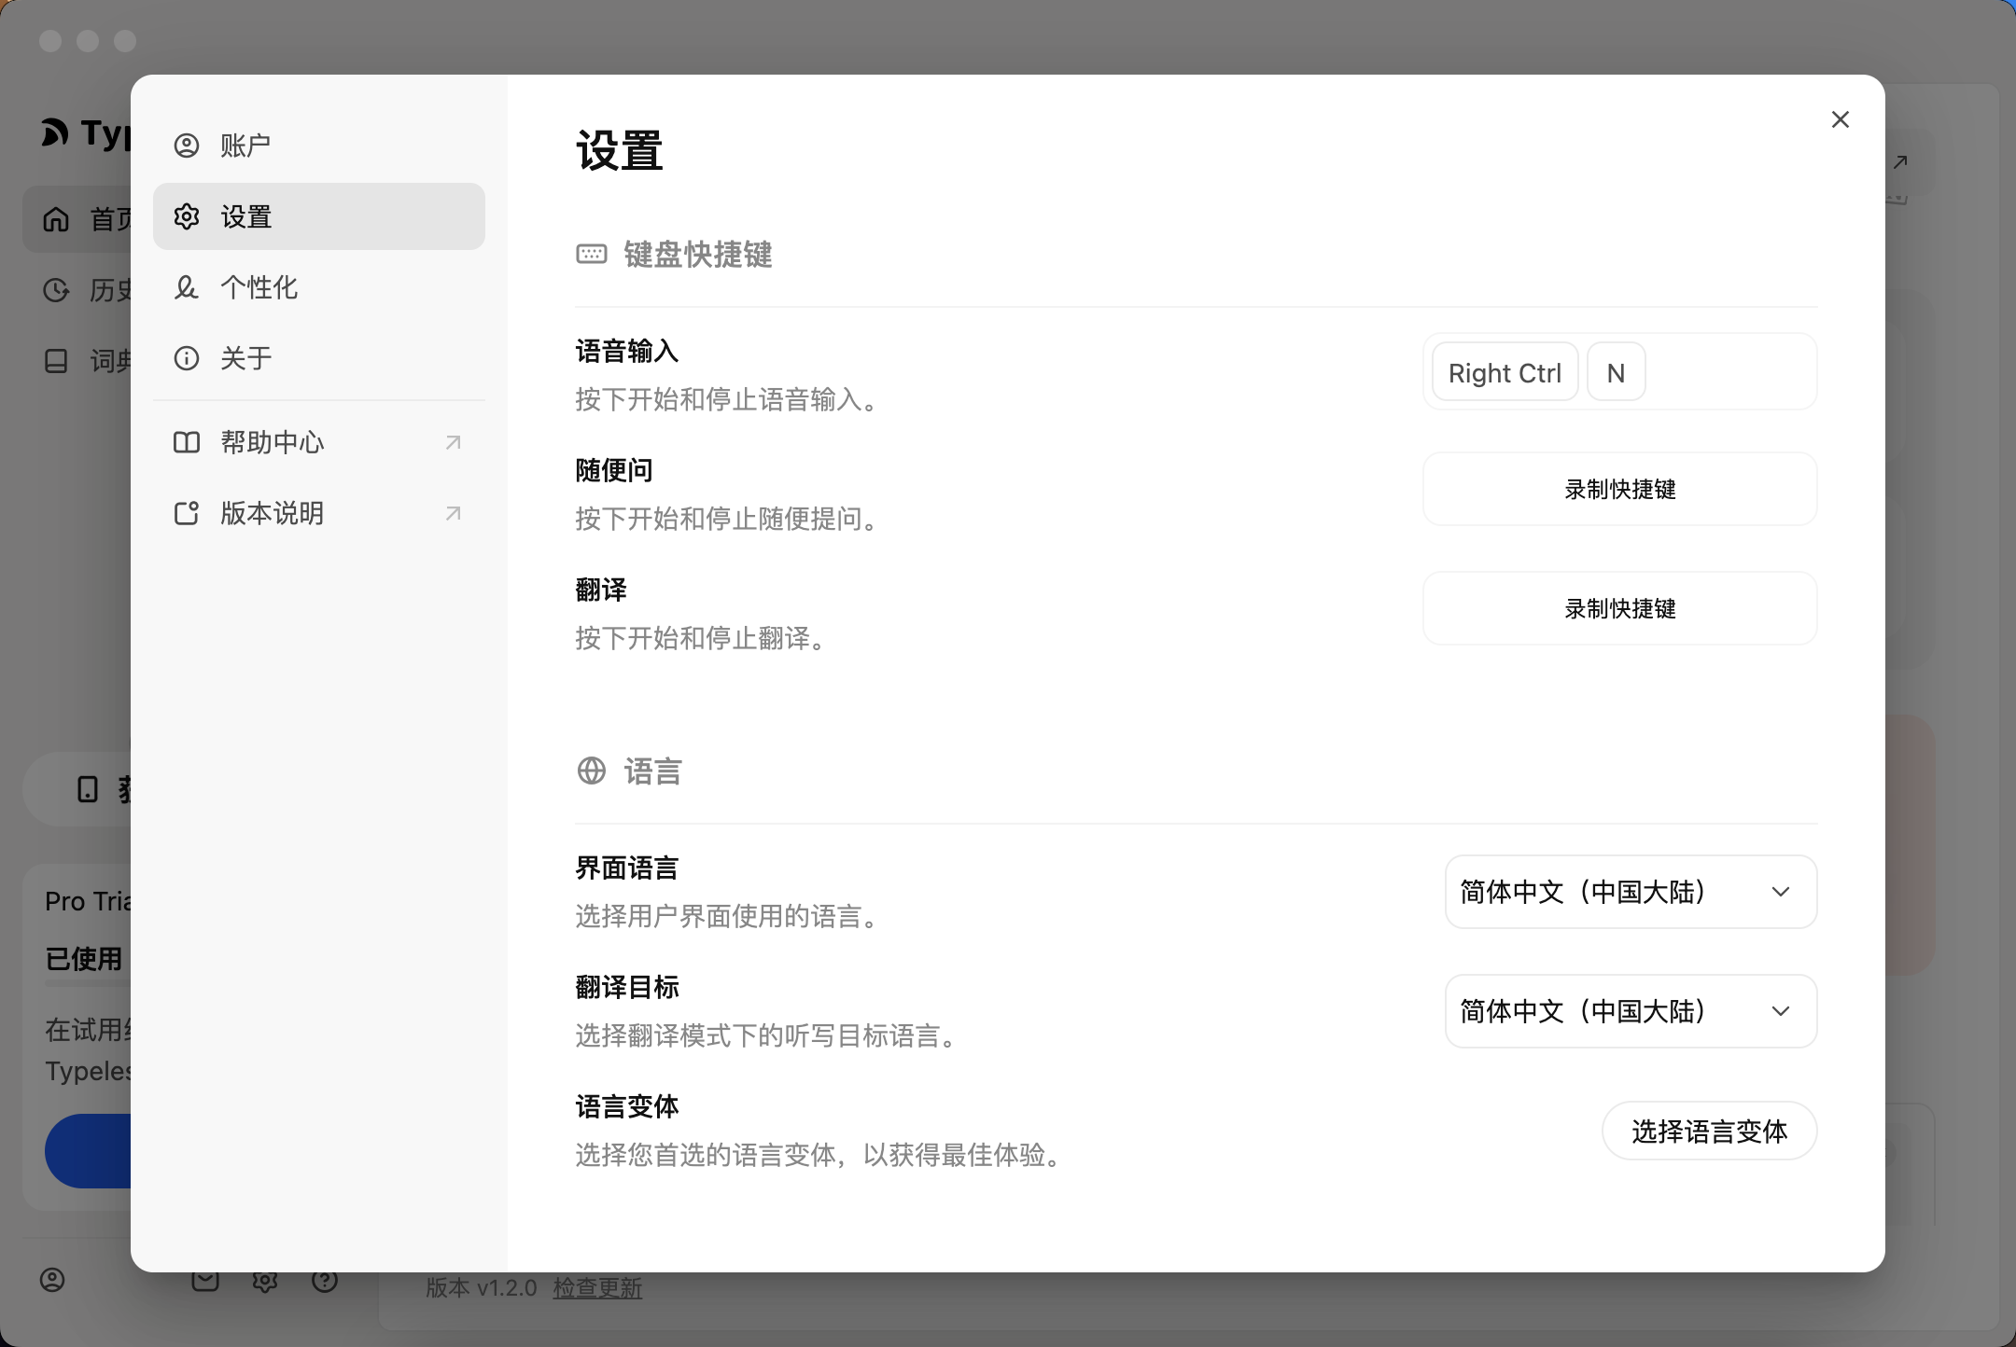The height and width of the screenshot is (1347, 2016).
Task: Expand the 界面语言 language dropdown
Action: coord(1630,892)
